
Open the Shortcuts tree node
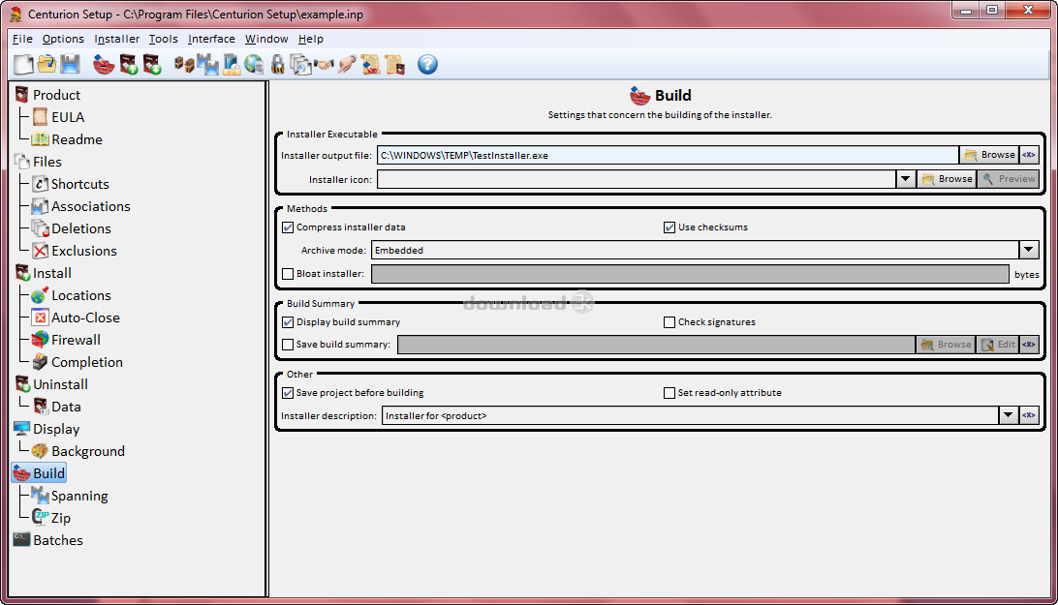[79, 184]
